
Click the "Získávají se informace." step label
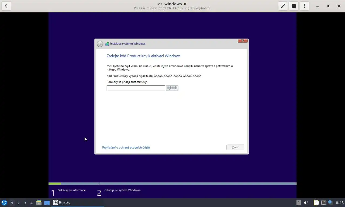[x=72, y=190]
